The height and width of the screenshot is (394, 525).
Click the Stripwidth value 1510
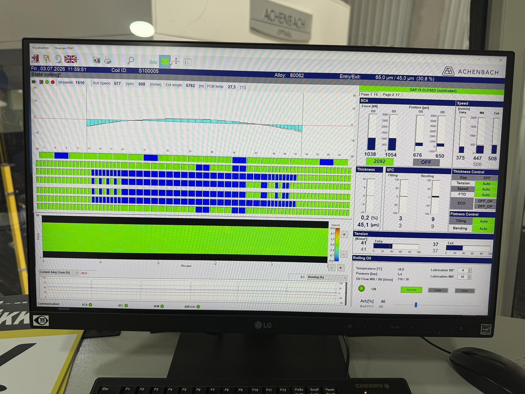click(80, 83)
